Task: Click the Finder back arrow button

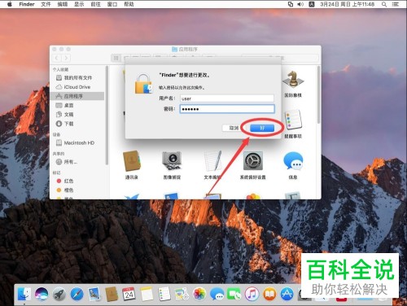Action: [x=57, y=58]
